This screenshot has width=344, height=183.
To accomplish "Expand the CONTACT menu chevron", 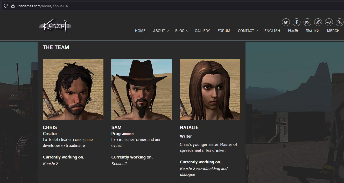I will click(x=257, y=31).
